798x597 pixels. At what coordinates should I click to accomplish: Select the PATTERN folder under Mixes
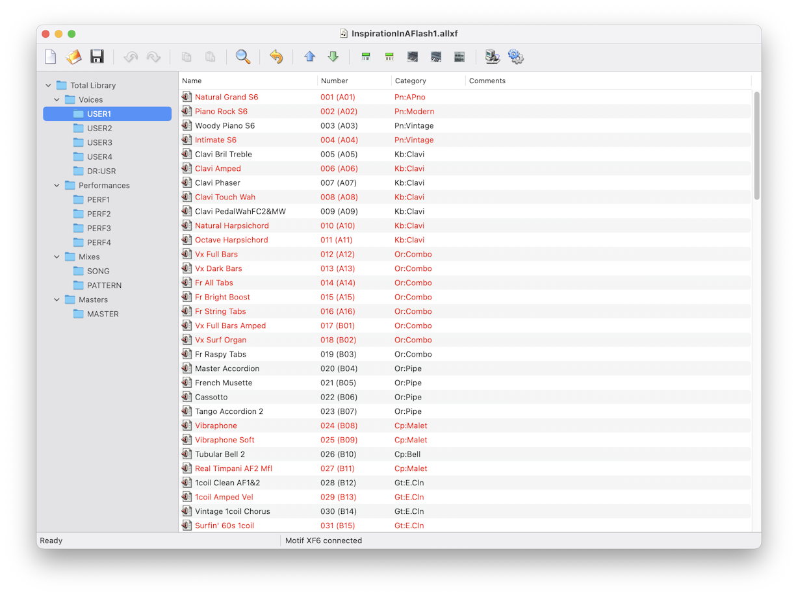tap(104, 286)
